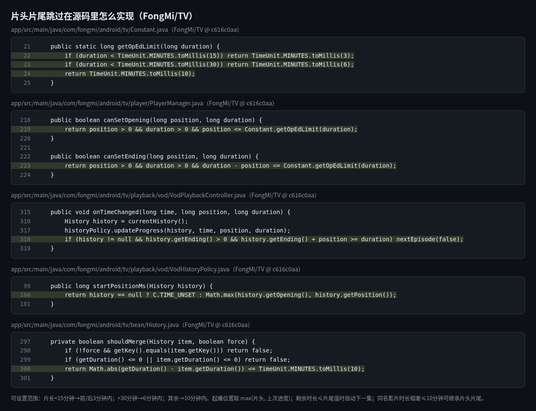
Task: Click the VodHistoryPolicy.java file path caption
Action: pos(156,269)
